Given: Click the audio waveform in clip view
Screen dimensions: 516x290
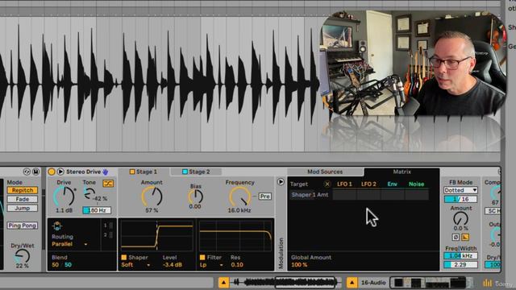Looking at the screenshot, I should pyautogui.click(x=160, y=84).
